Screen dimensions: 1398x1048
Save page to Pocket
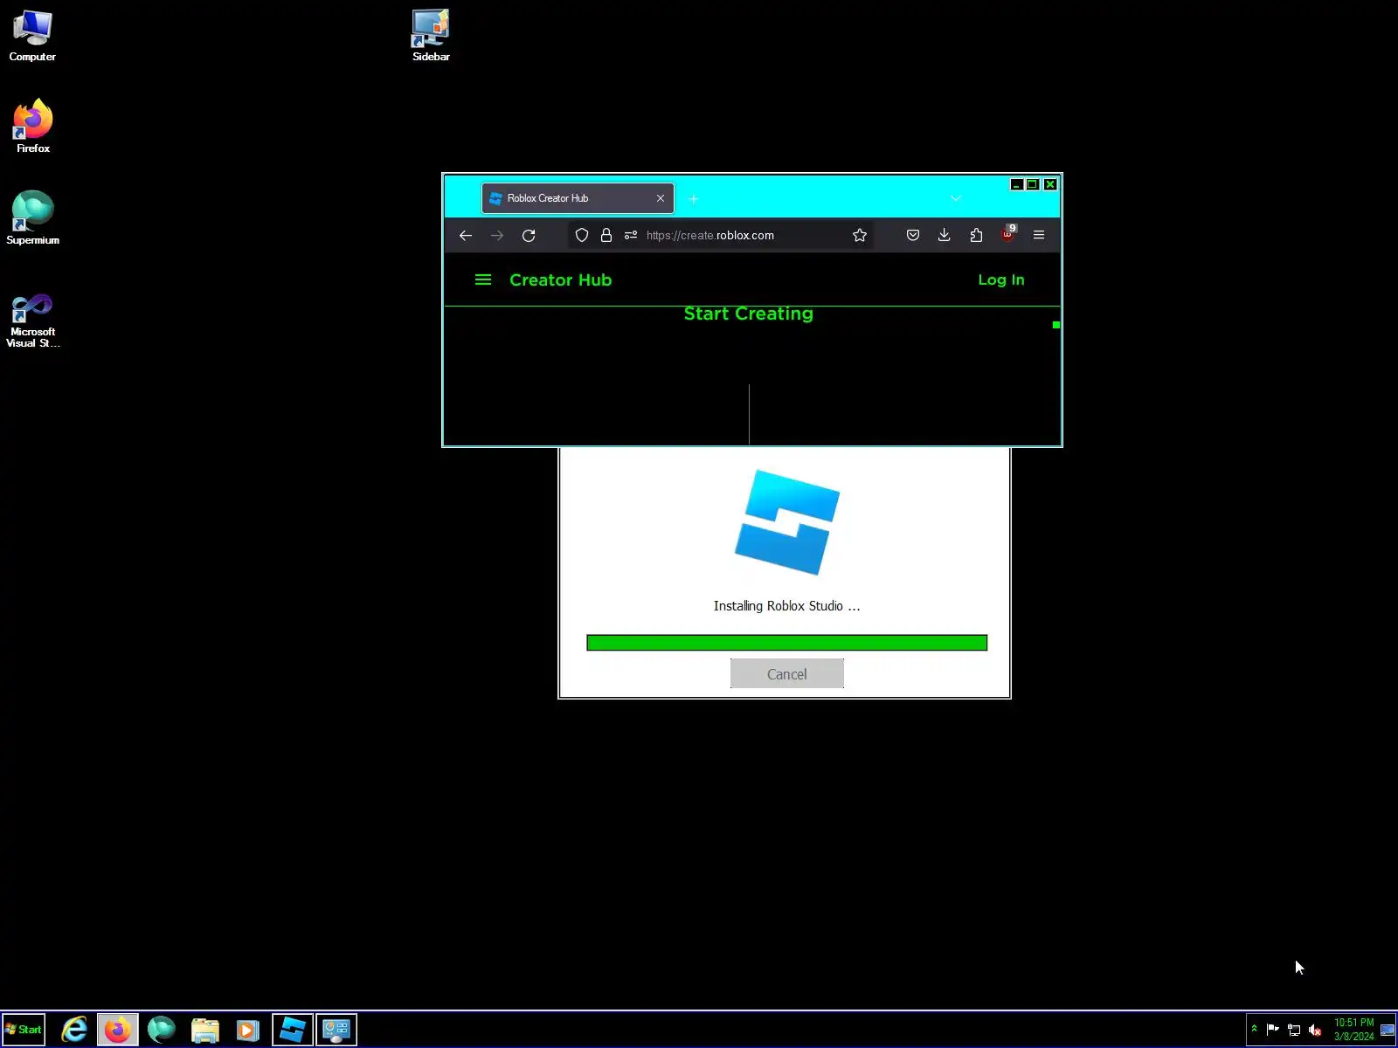(x=913, y=235)
